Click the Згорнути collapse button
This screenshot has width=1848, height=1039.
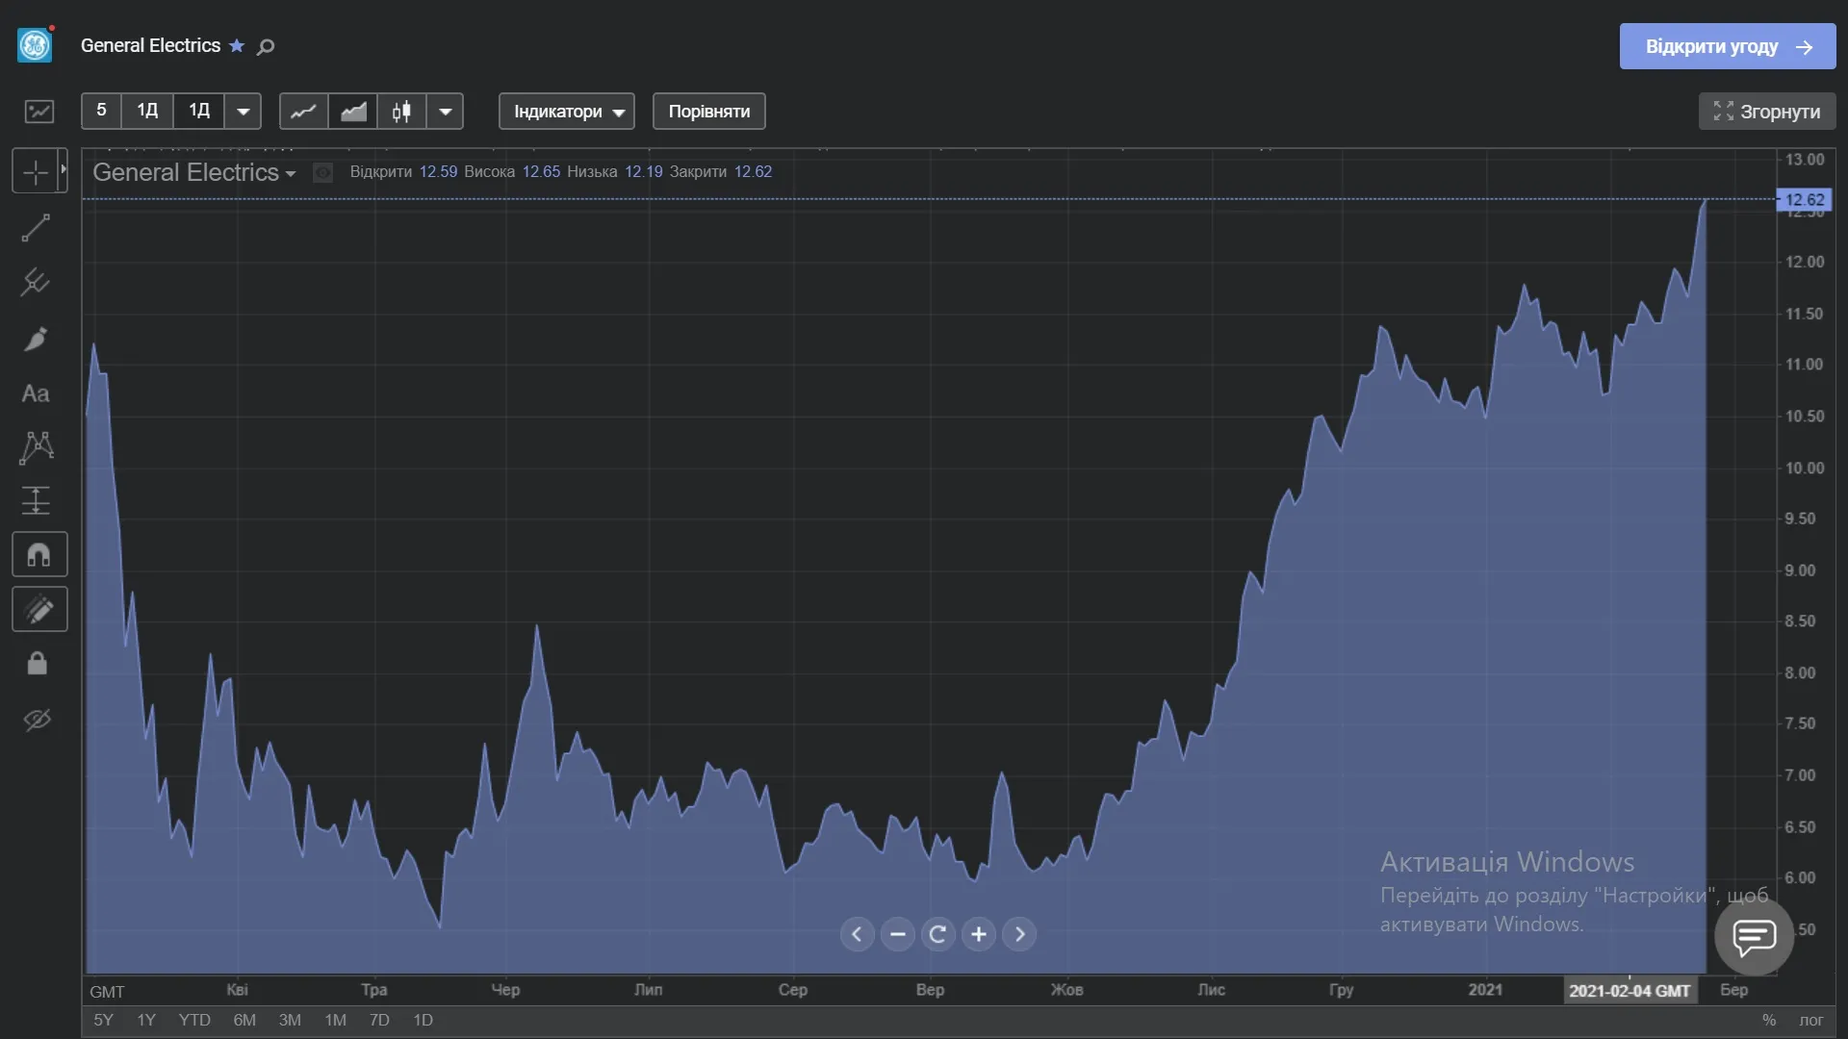(1767, 112)
